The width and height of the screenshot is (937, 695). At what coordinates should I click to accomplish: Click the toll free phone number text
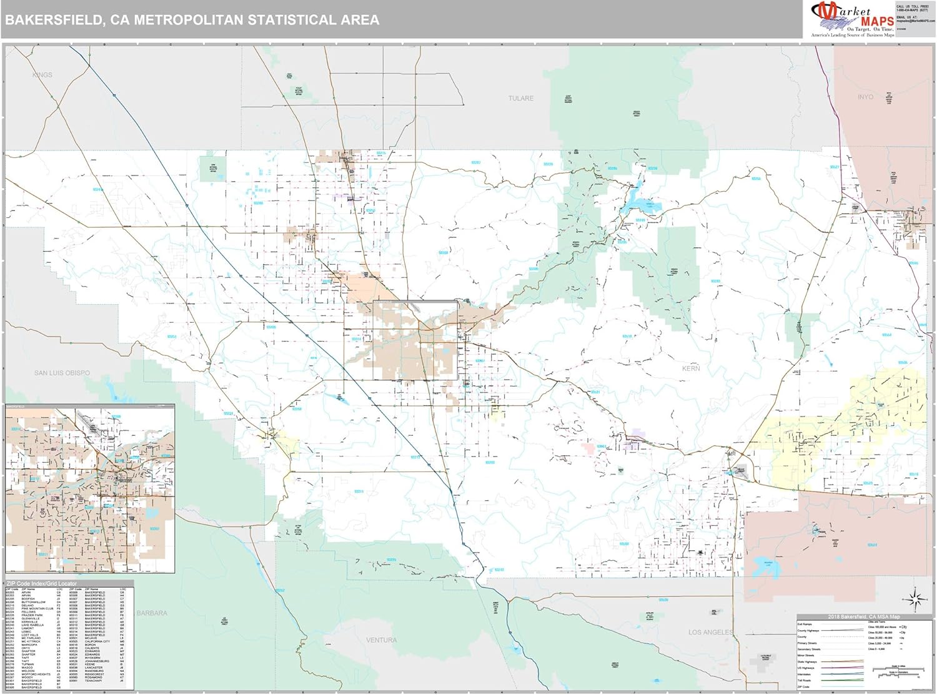point(912,9)
